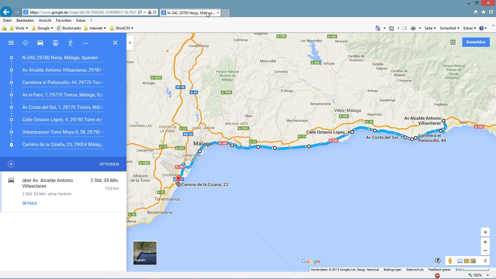Open Google apps grid
496x279 pixels.
tap(453, 42)
